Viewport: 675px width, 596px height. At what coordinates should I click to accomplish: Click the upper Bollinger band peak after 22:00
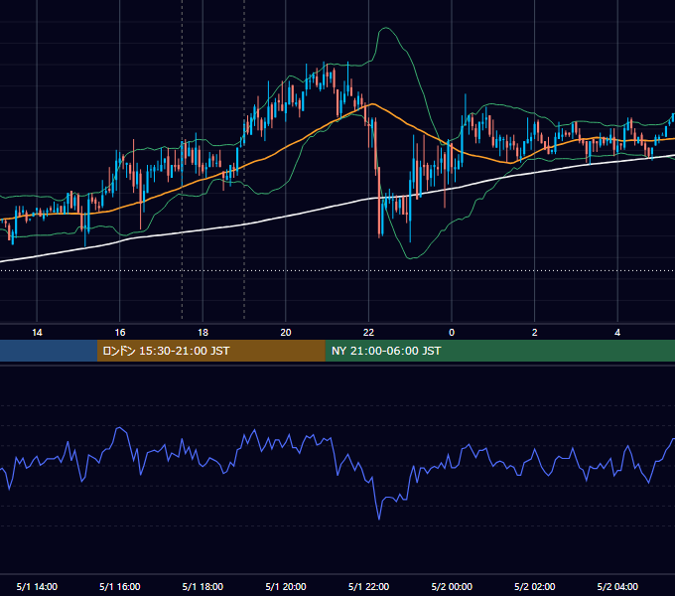click(x=386, y=28)
